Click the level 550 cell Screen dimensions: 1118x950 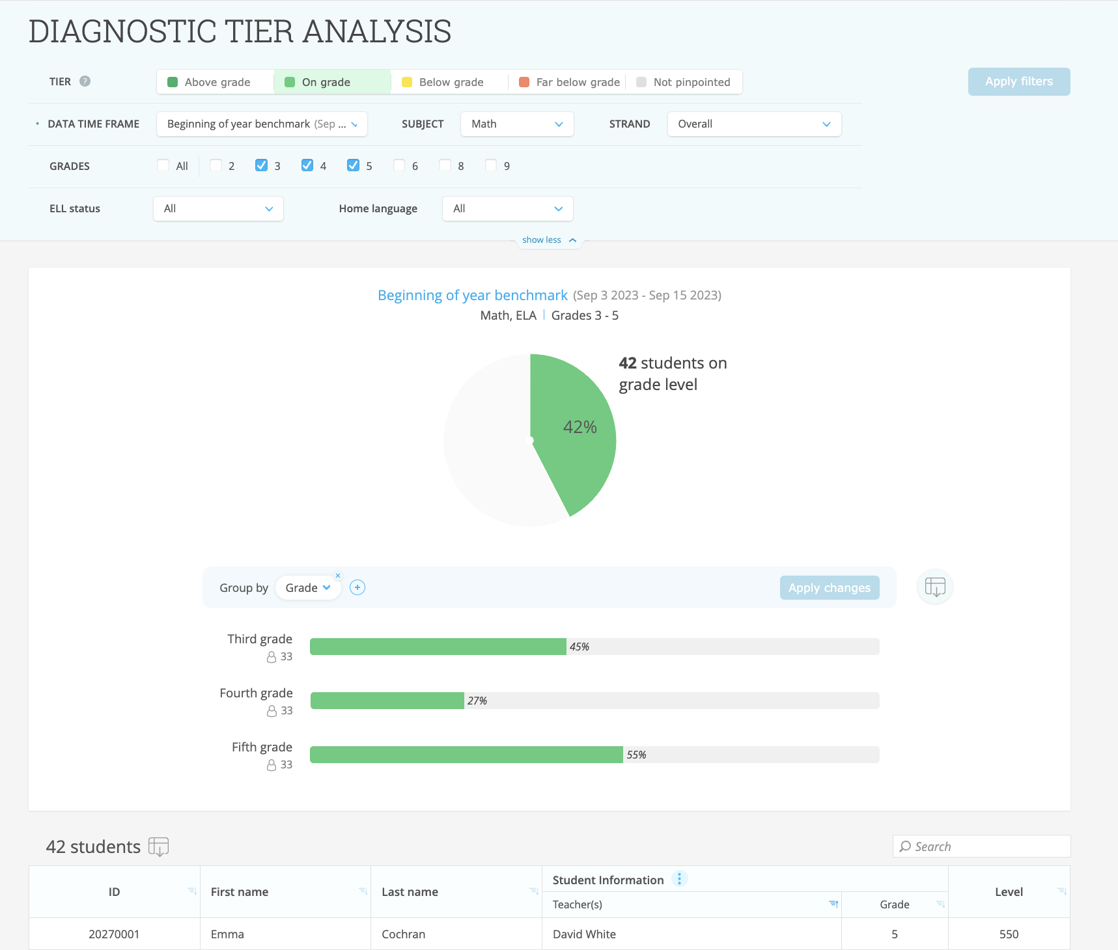pos(1009,934)
